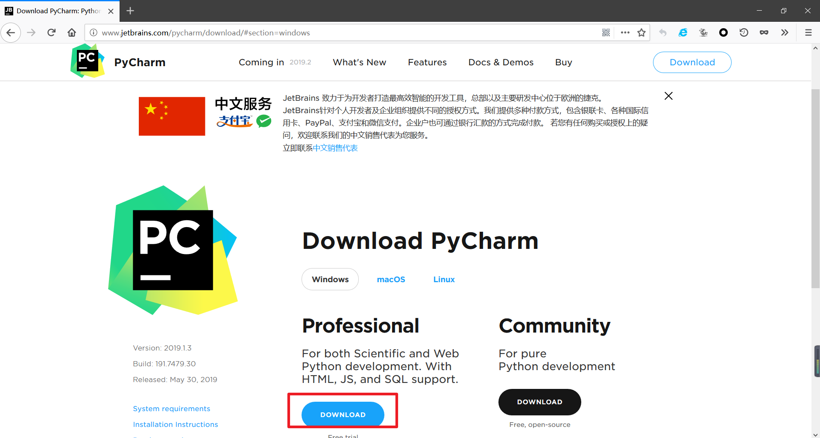The image size is (820, 438).
Task: Click the vertical scrollbar thumb
Action: click(x=815, y=188)
